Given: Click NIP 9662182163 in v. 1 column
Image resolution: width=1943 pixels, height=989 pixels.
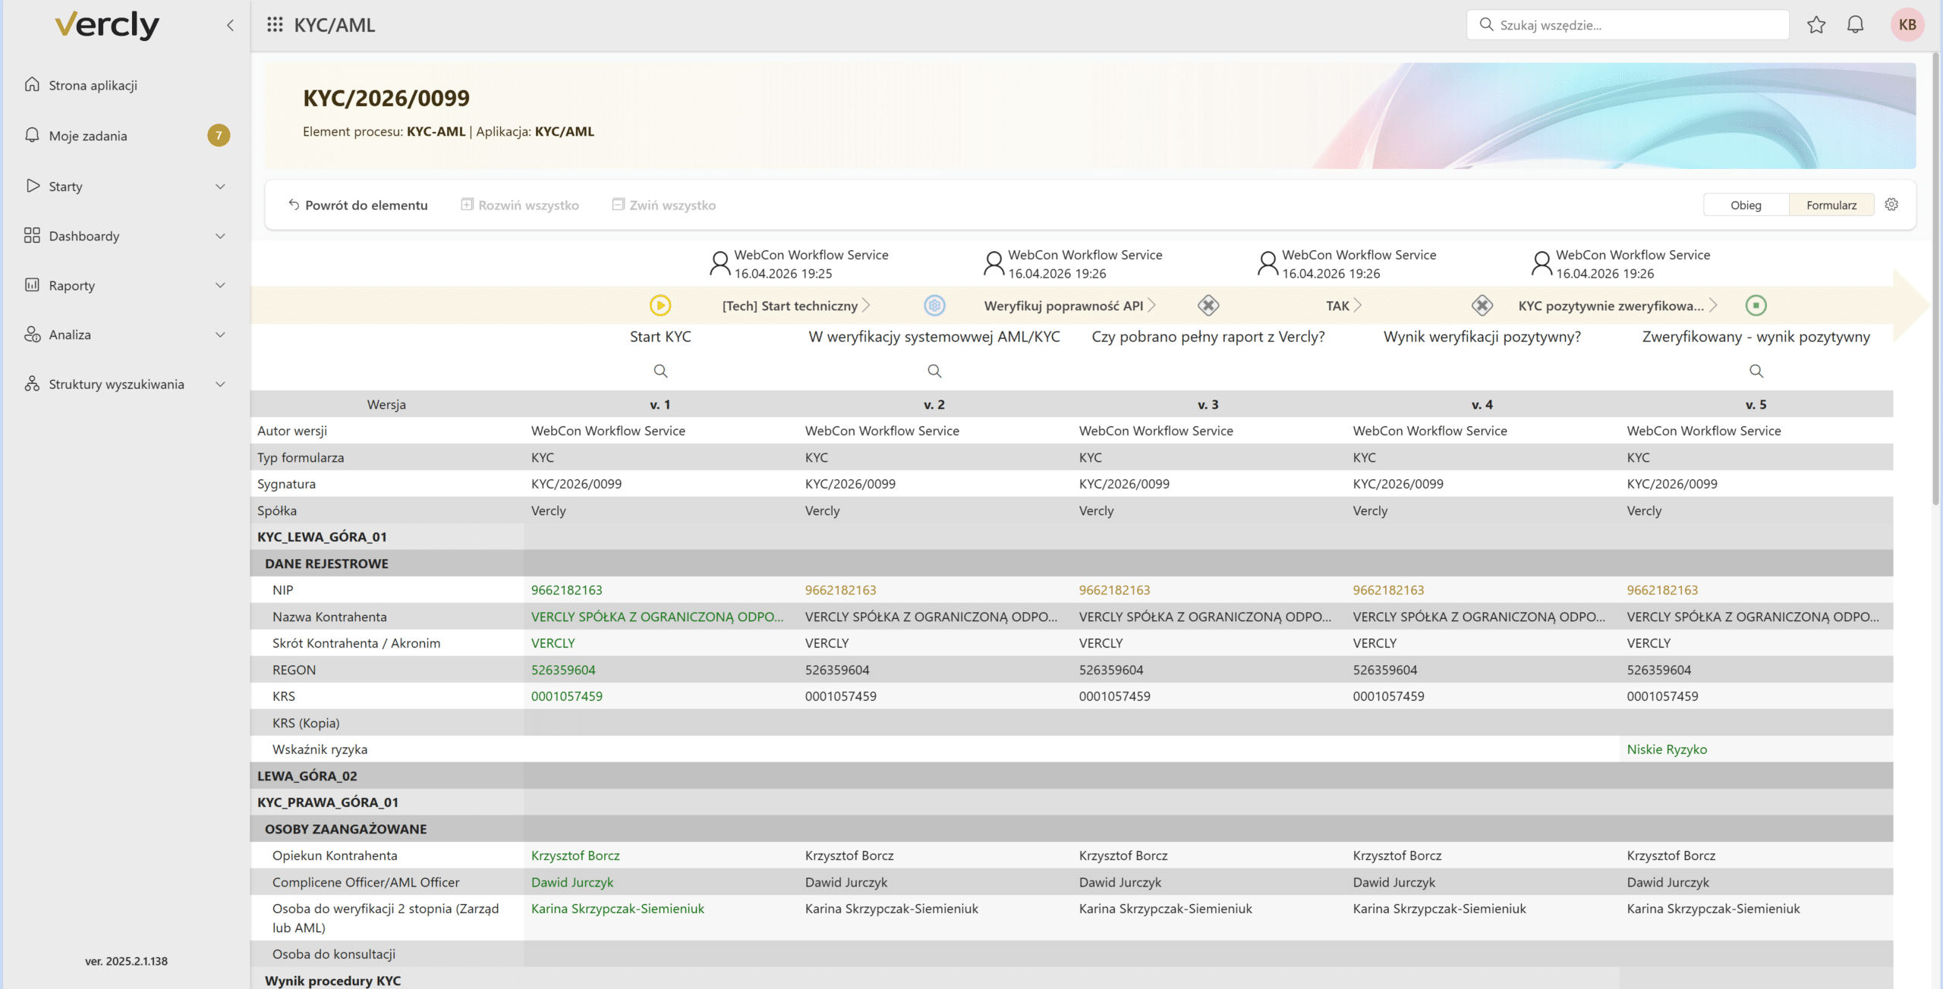Looking at the screenshot, I should coord(567,590).
